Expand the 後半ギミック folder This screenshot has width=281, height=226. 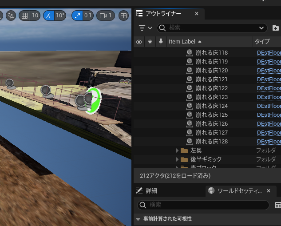coord(177,159)
